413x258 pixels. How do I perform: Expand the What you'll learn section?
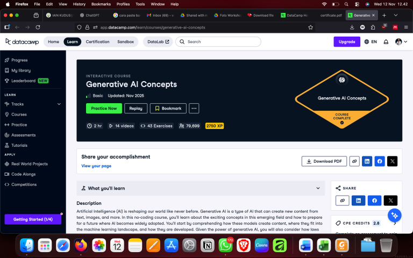(x=201, y=188)
